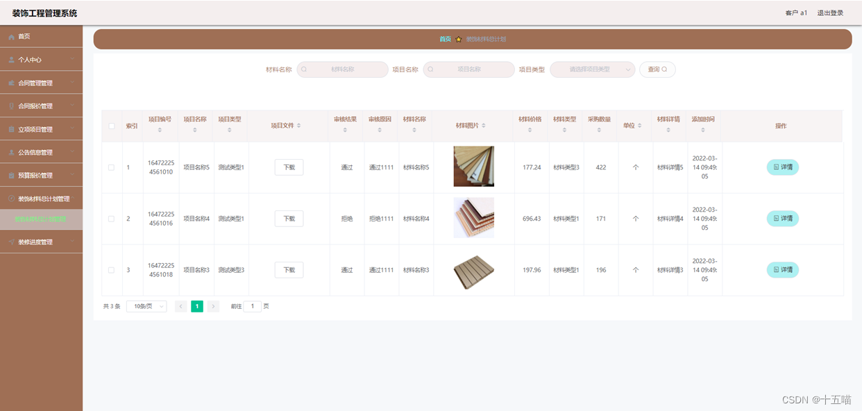The height and width of the screenshot is (411, 862).
Task: Sort by 添加时间 using its sort arrows
Action: pyautogui.click(x=703, y=130)
